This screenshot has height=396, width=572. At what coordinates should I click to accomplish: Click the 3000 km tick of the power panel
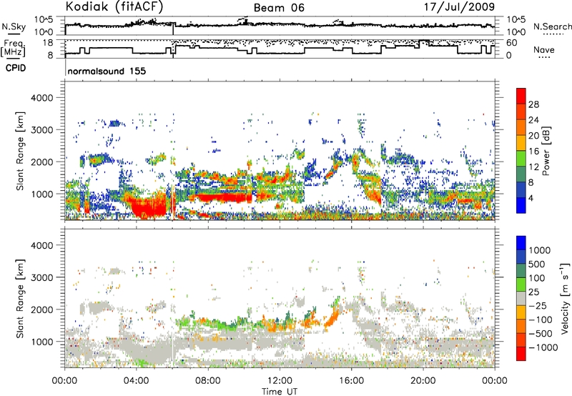click(x=41, y=130)
